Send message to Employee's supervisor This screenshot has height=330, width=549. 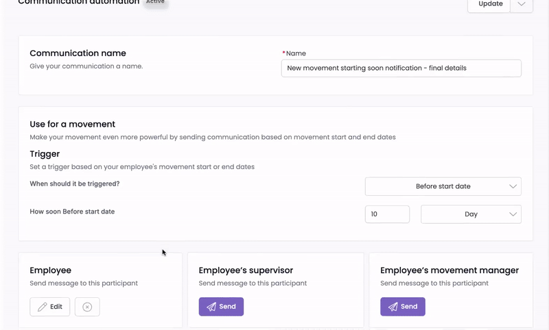221,307
